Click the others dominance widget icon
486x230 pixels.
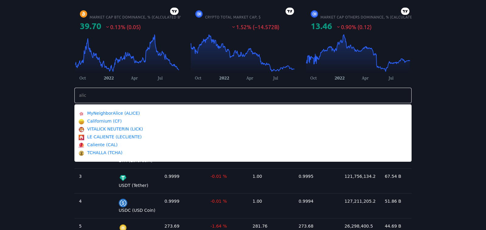pyautogui.click(x=314, y=14)
